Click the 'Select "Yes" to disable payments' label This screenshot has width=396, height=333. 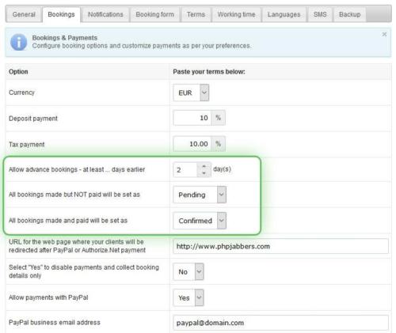pos(84,271)
